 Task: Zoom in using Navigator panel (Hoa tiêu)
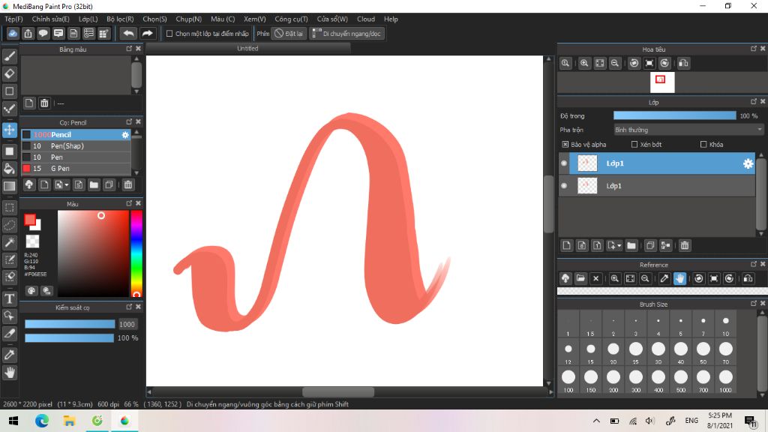584,63
